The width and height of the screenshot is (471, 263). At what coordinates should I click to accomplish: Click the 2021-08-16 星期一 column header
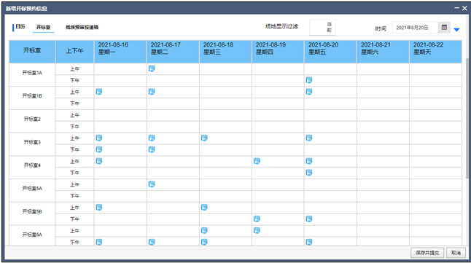pyautogui.click(x=120, y=52)
